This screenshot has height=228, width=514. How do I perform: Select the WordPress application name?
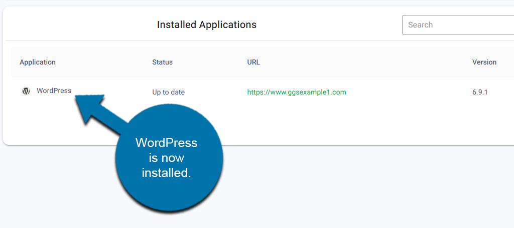click(x=54, y=91)
